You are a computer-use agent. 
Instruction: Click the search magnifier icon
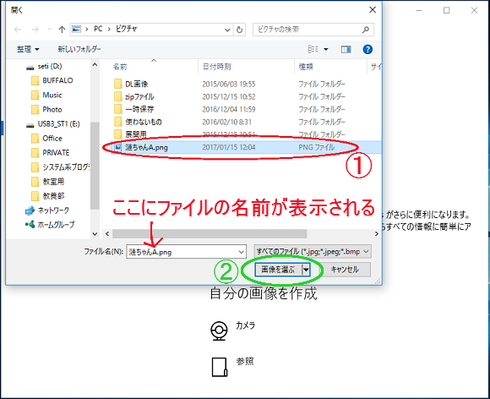tap(365, 30)
